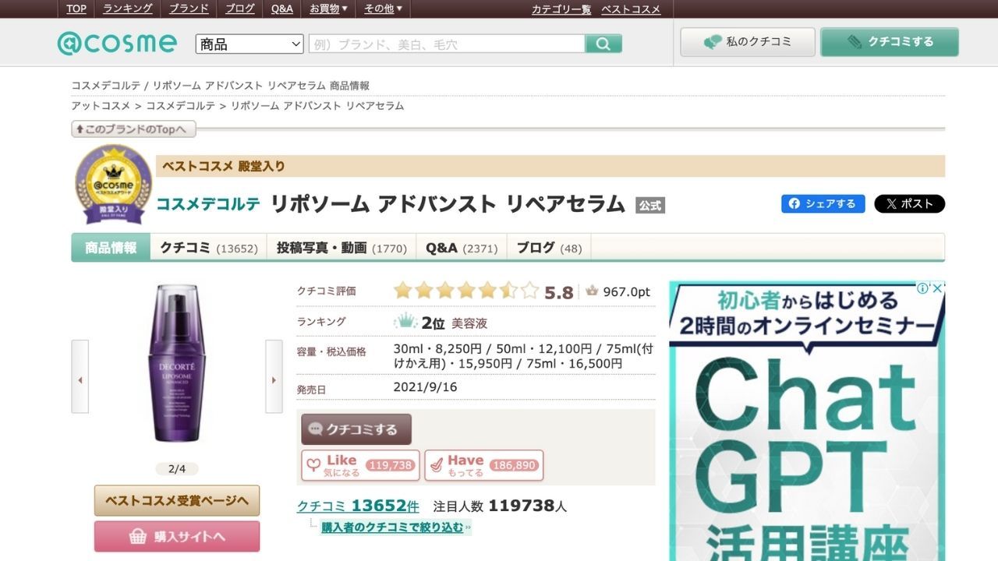The width and height of the screenshot is (998, 561).
Task: Open TOP in the top navigation
Action: tap(76, 9)
